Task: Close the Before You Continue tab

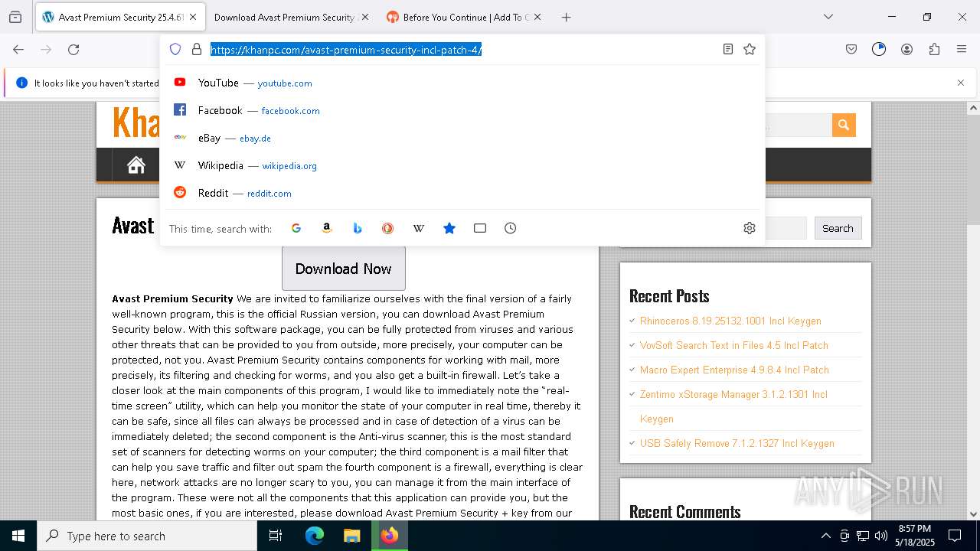Action: pyautogui.click(x=537, y=17)
